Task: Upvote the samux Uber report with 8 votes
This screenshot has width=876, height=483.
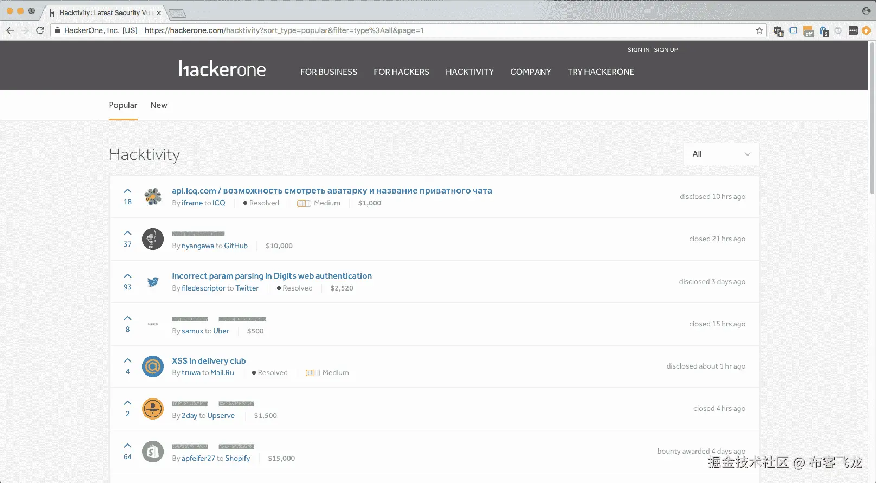Action: pos(127,318)
